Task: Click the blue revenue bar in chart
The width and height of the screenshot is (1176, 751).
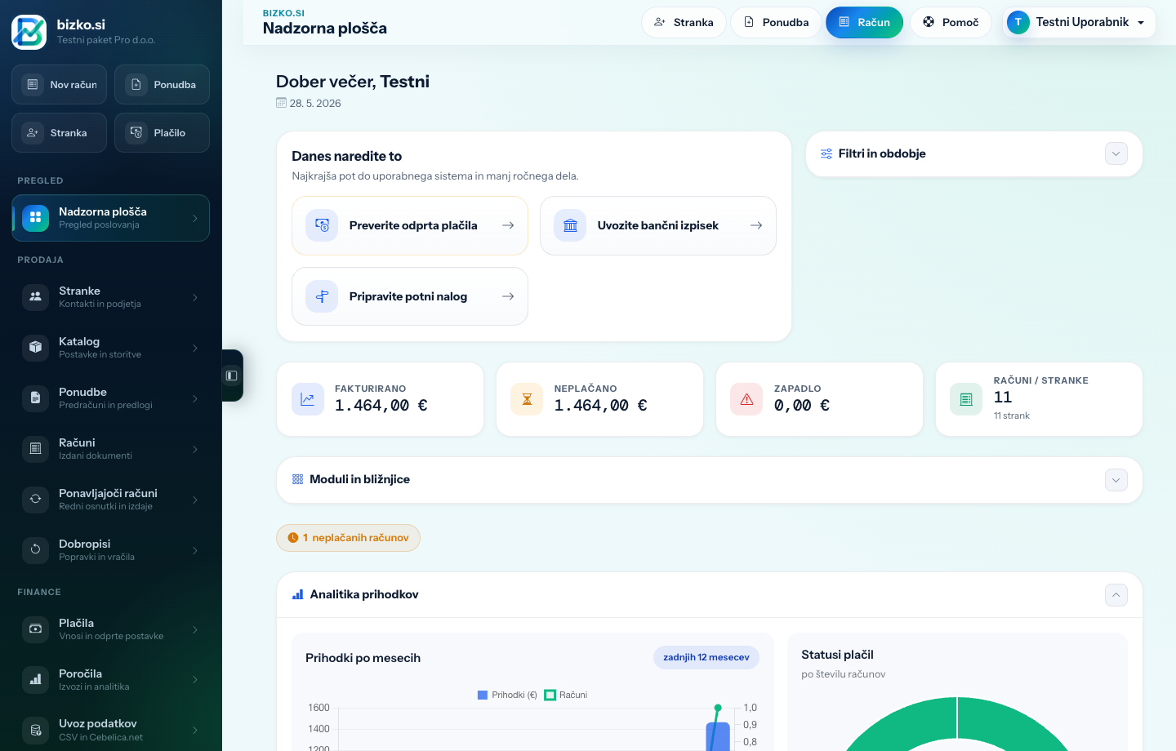Action: point(718,736)
